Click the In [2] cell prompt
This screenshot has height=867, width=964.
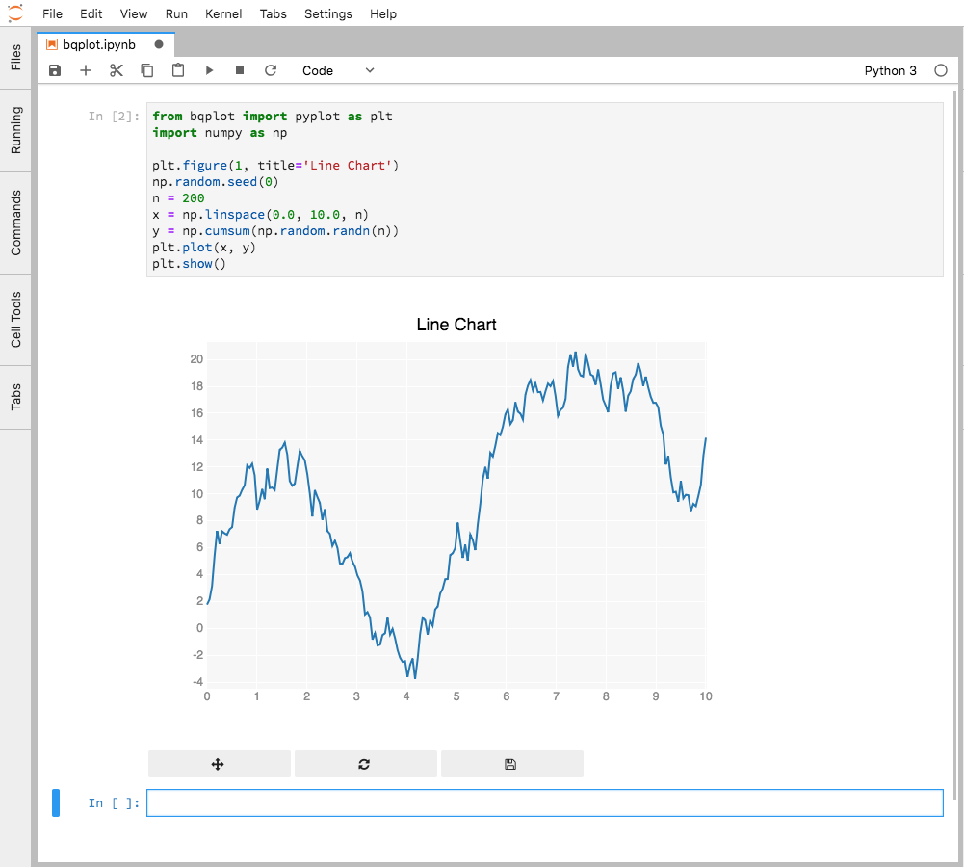[x=114, y=117]
